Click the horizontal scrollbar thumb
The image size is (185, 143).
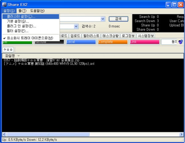point(48,134)
